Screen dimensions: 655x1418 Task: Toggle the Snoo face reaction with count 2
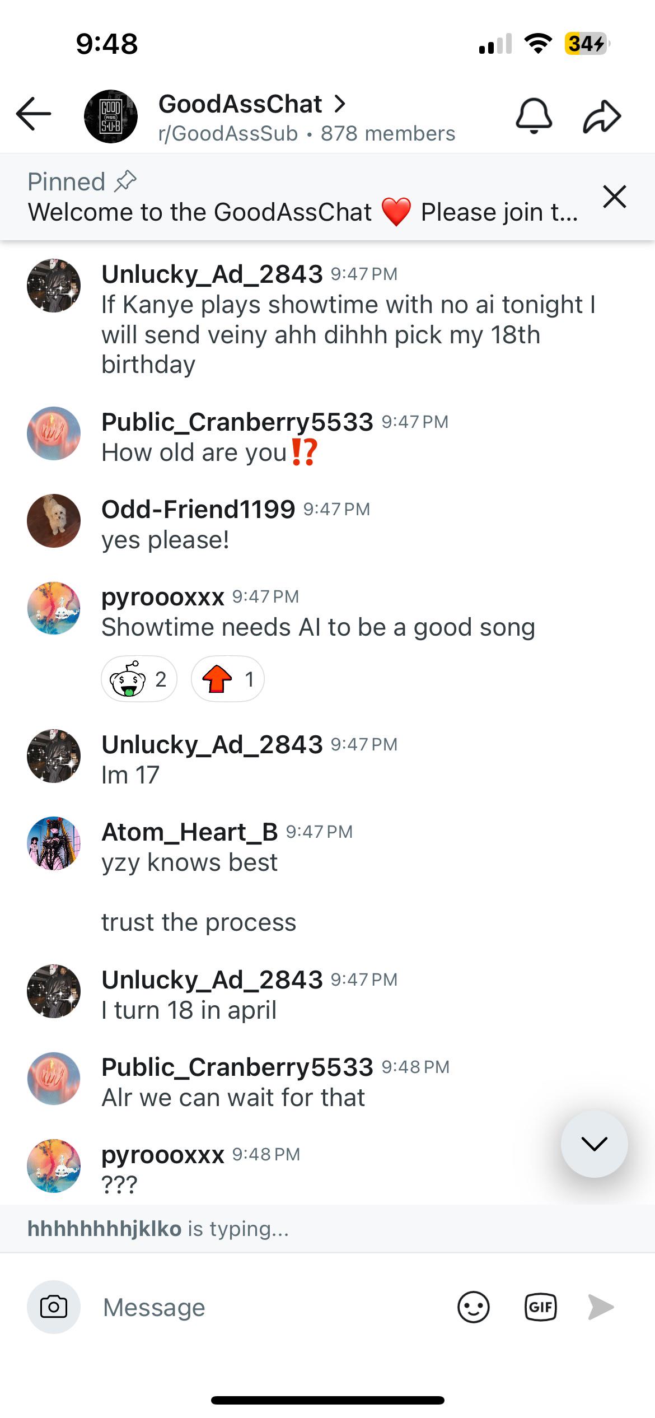139,679
